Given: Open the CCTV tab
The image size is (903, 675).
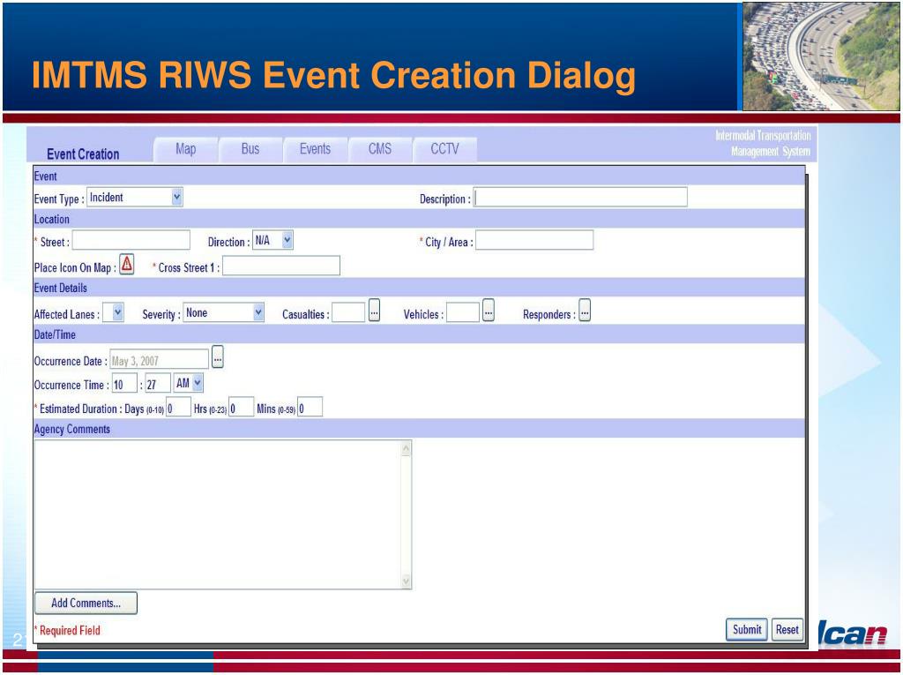Looking at the screenshot, I should click(444, 149).
